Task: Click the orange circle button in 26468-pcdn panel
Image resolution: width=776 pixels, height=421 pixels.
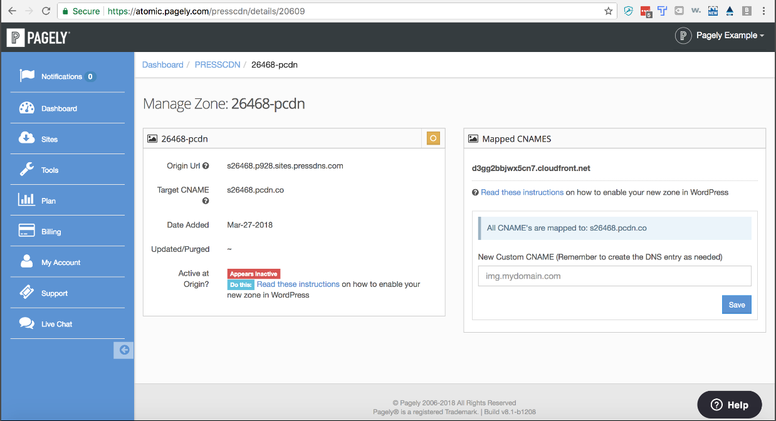Action: 433,138
